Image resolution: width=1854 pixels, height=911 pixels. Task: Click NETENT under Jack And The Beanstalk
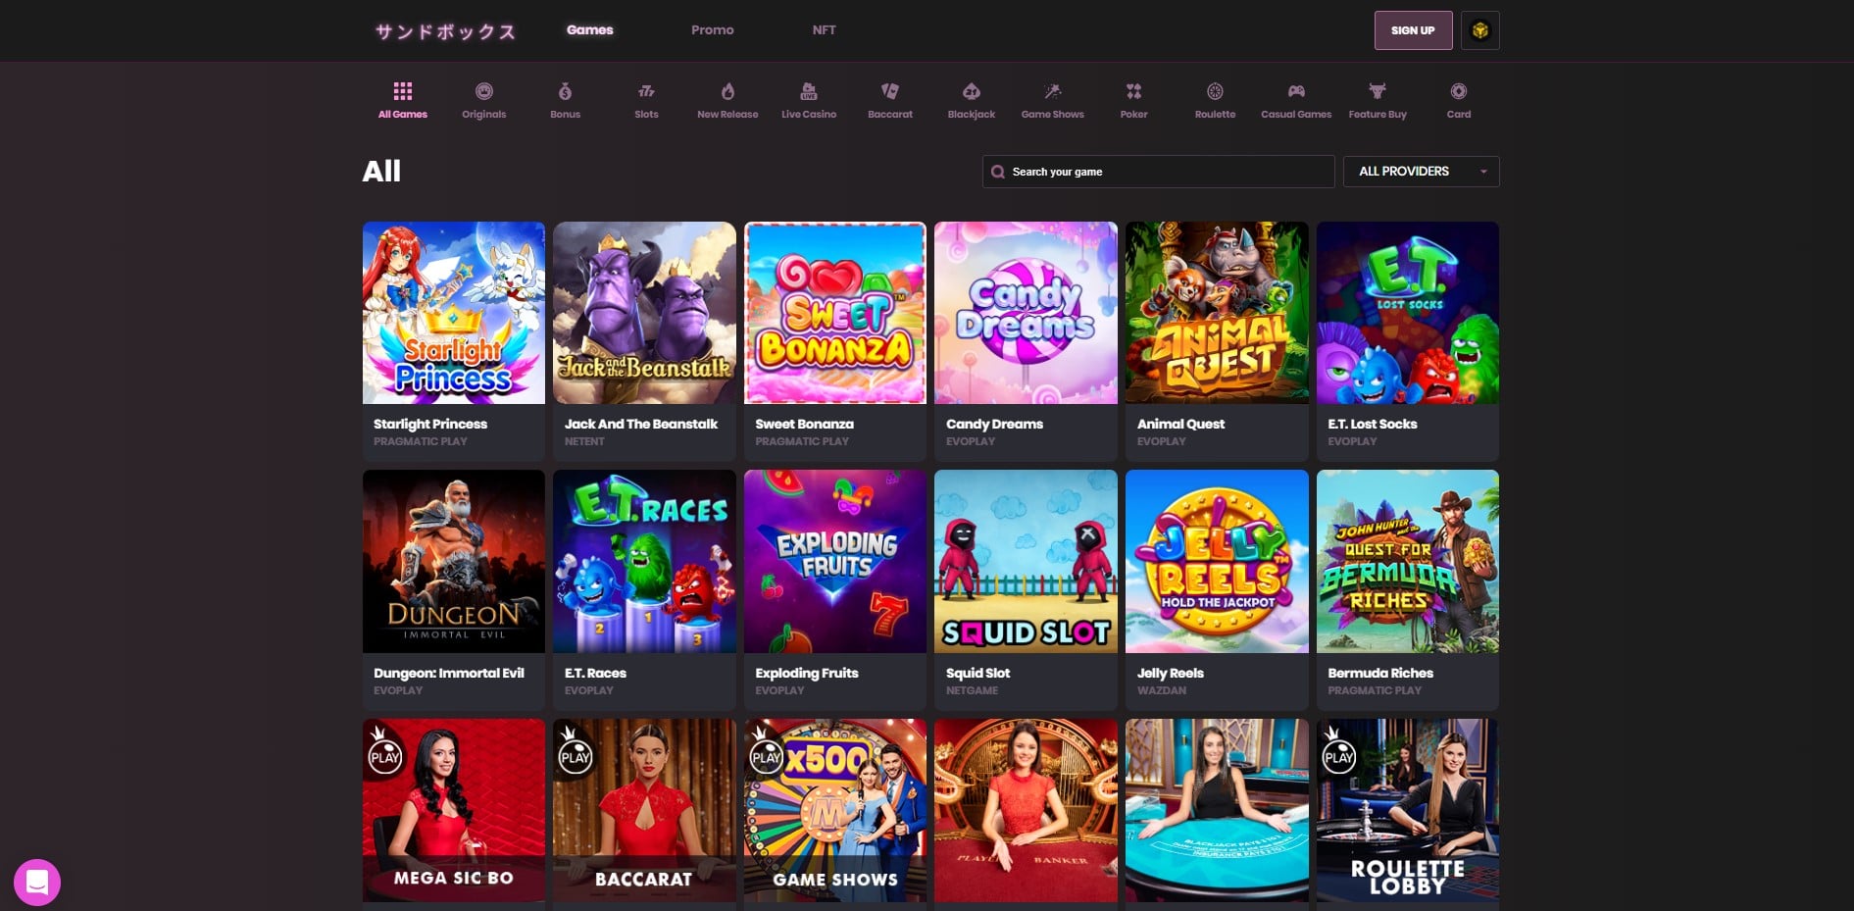pos(584,441)
